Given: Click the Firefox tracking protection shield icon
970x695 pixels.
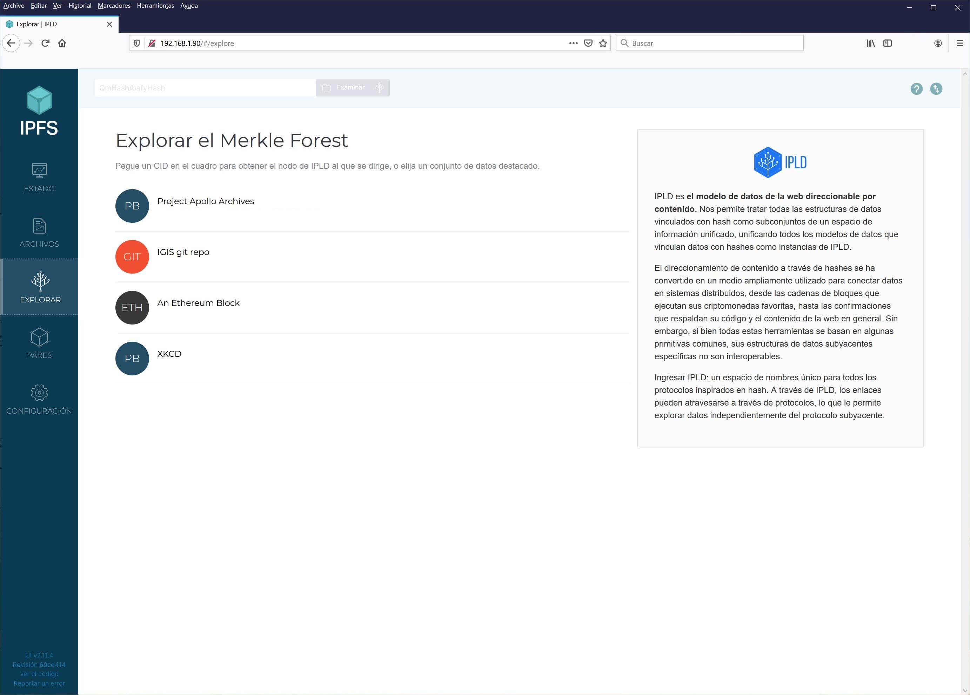Looking at the screenshot, I should coord(137,43).
